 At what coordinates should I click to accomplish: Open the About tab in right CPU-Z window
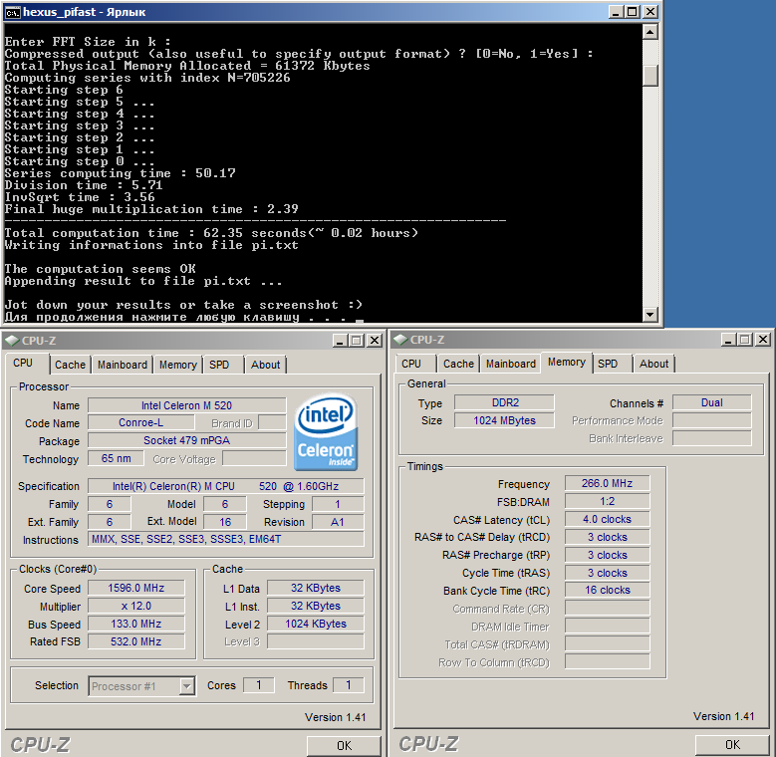[653, 365]
